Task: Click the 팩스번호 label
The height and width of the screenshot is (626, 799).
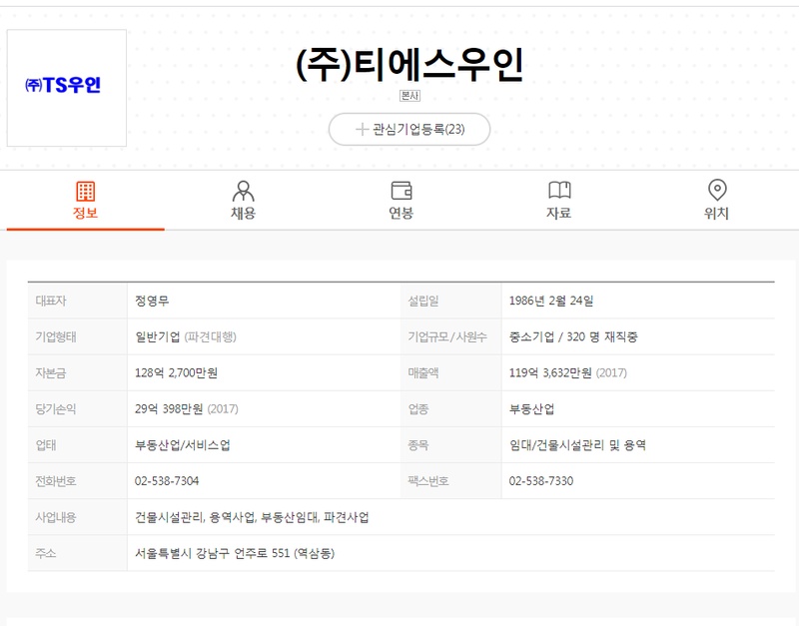Action: click(x=428, y=481)
